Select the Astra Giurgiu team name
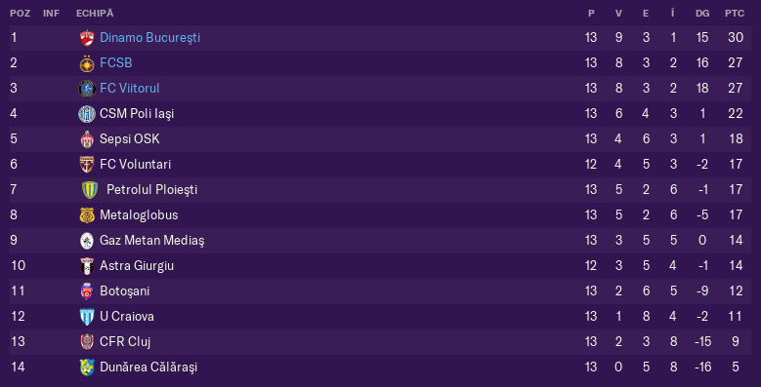This screenshot has width=761, height=387. coord(137,265)
